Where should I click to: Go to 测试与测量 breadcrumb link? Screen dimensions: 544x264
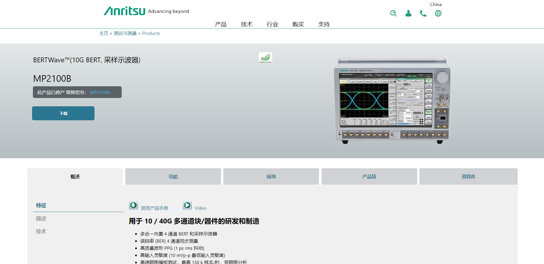[125, 33]
